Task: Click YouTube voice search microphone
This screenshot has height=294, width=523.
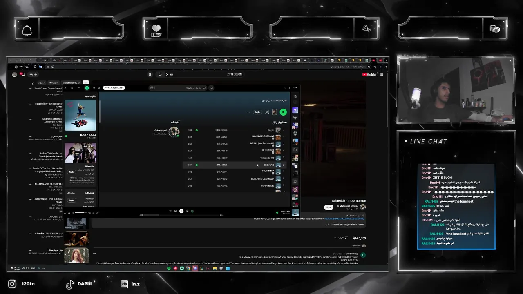Action: coord(150,74)
